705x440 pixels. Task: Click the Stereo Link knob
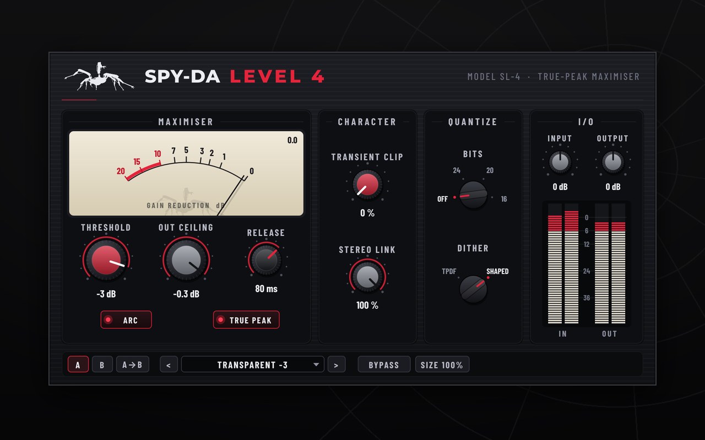click(367, 277)
